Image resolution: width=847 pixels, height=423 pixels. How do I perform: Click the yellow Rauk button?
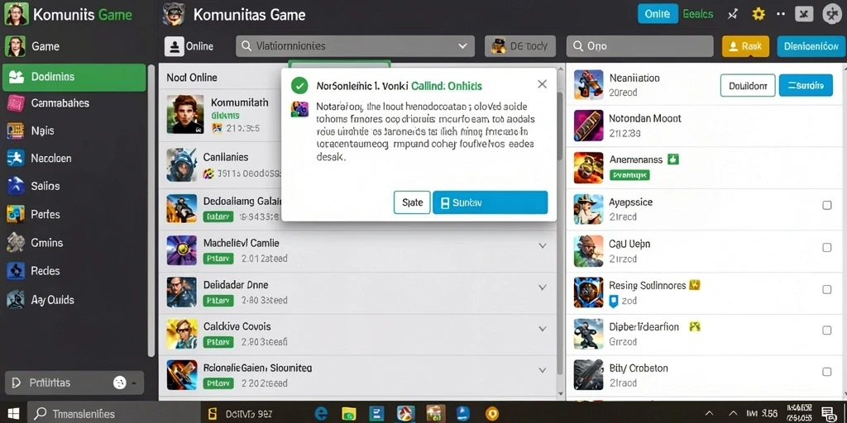[x=745, y=46]
